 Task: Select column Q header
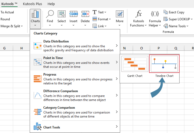[x=176, y=48]
